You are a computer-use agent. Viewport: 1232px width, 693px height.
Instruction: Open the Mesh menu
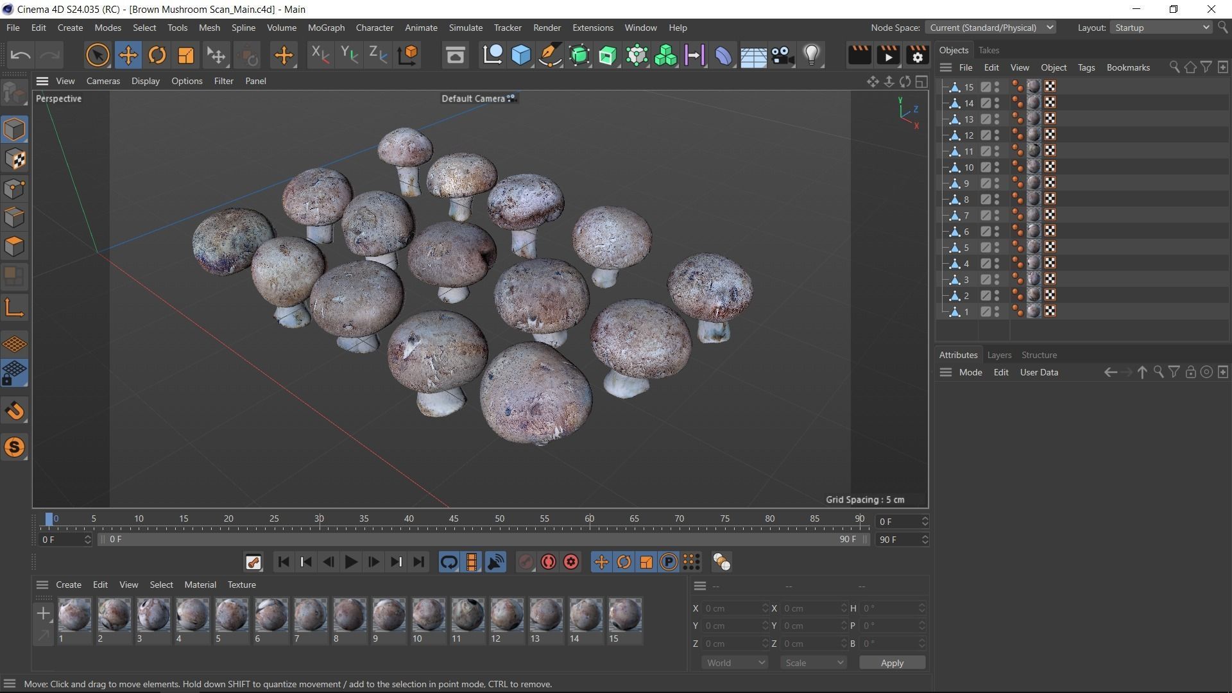[209, 28]
